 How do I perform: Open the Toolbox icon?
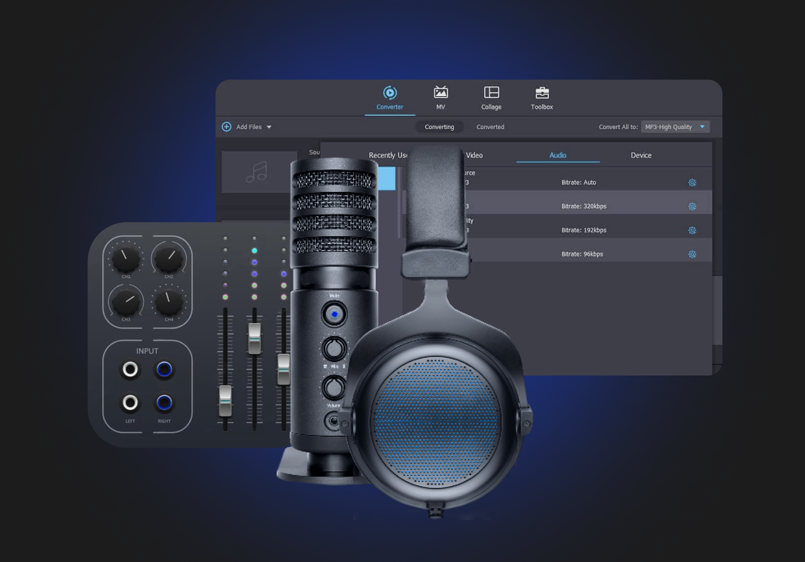(x=542, y=93)
